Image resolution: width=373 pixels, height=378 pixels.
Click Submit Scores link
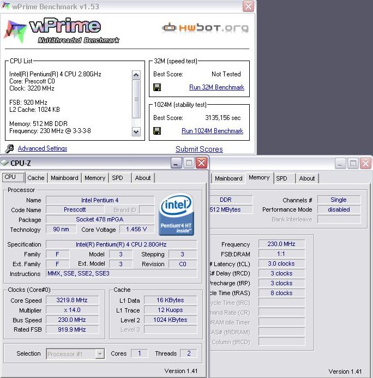pyautogui.click(x=199, y=149)
